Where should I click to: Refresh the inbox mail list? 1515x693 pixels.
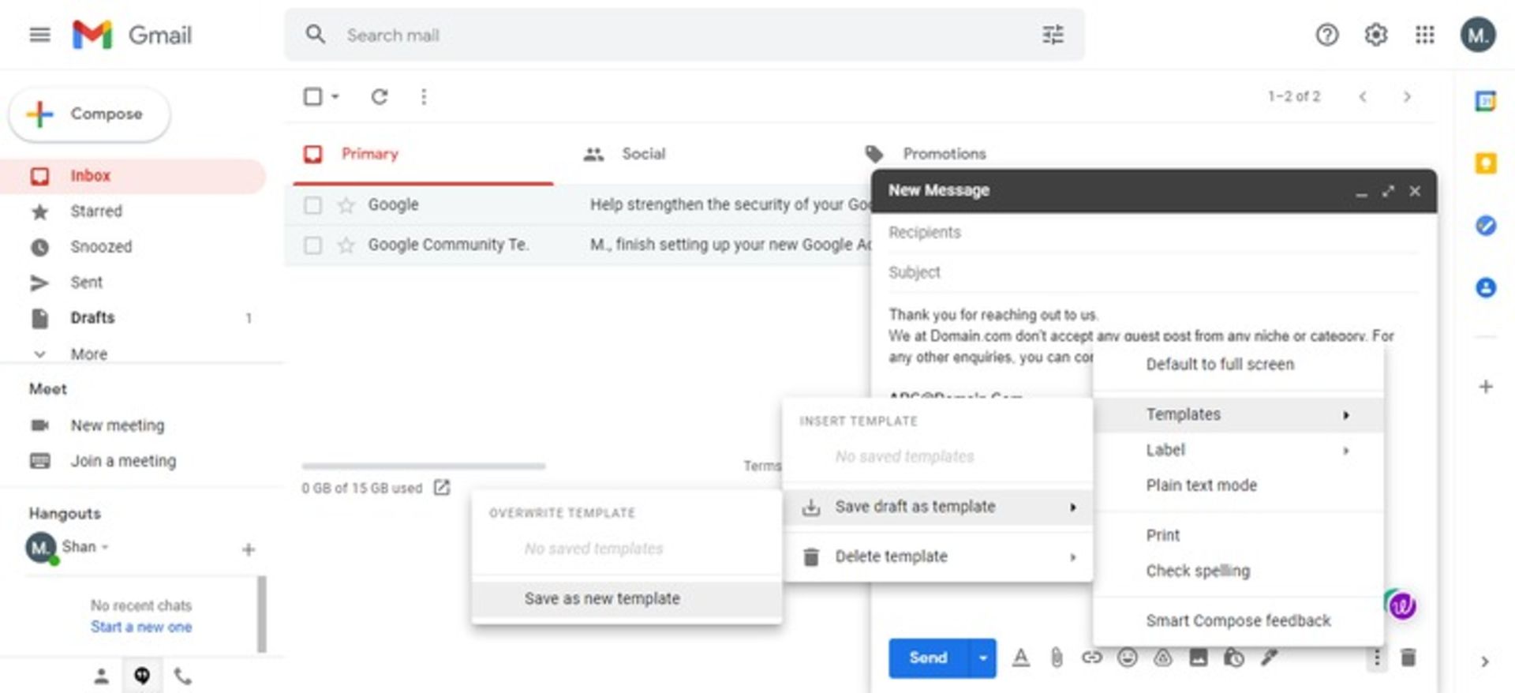pos(380,96)
